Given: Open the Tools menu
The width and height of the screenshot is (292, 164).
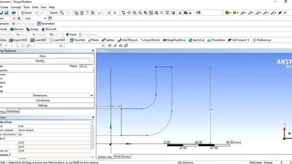Looking at the screenshot, I should (x=26, y=7).
